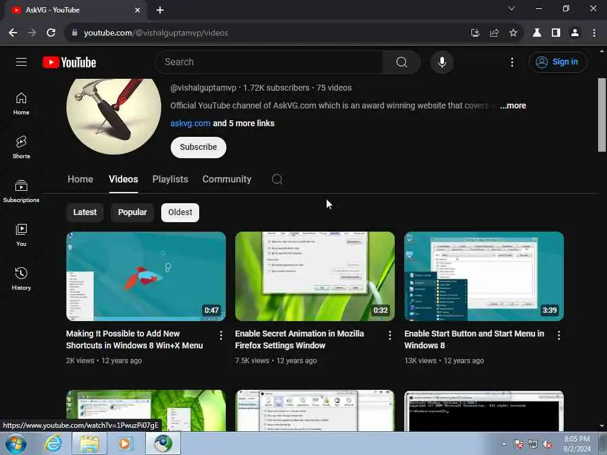The image size is (607, 455).
Task: Open the command prompt video thumbnail
Action: pyautogui.click(x=484, y=411)
